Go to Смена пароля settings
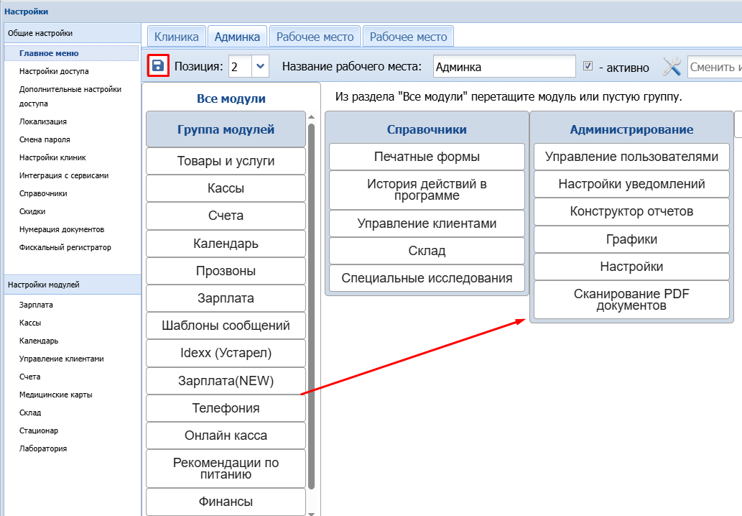This screenshot has width=742, height=516. click(45, 139)
